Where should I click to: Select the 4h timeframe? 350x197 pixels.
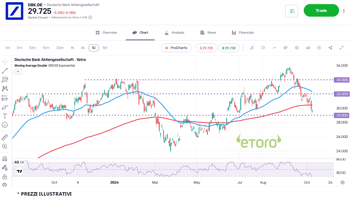83,48
